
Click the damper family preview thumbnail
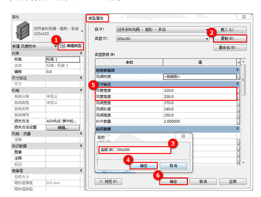pyautogui.click(x=22, y=31)
